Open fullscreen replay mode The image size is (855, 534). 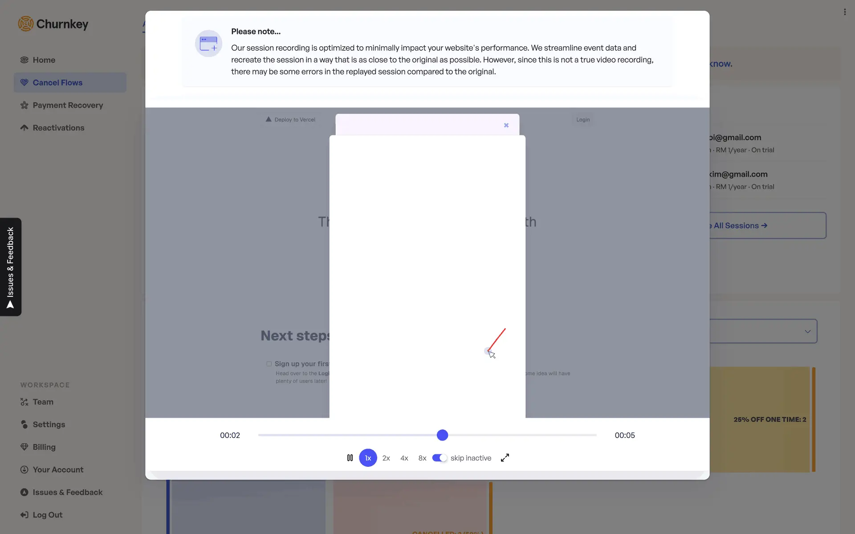click(505, 457)
